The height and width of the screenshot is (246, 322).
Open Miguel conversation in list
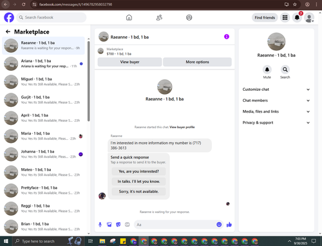(x=43, y=82)
